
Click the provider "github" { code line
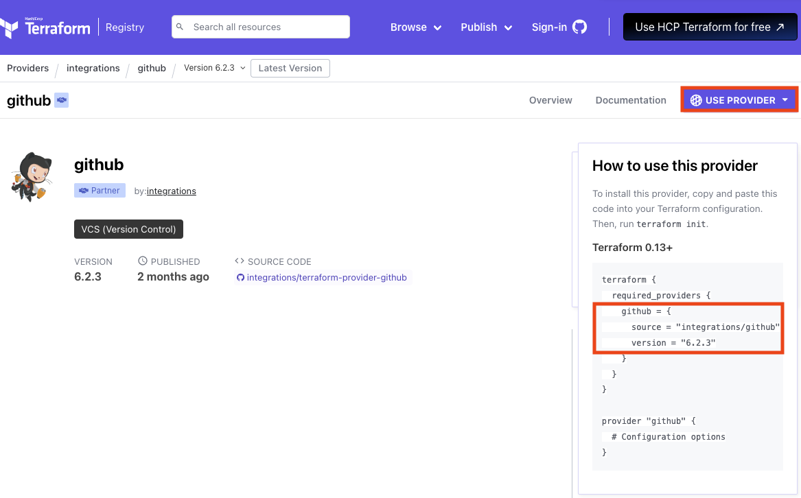pyautogui.click(x=649, y=421)
